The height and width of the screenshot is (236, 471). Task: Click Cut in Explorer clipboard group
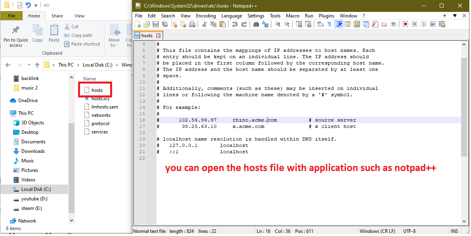click(71, 27)
